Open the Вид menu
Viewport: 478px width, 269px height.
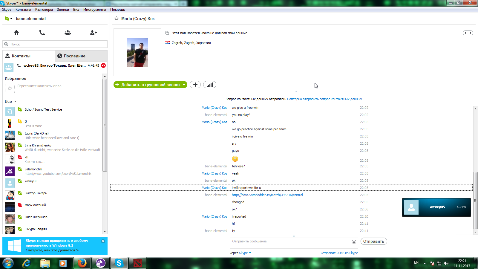[76, 10]
